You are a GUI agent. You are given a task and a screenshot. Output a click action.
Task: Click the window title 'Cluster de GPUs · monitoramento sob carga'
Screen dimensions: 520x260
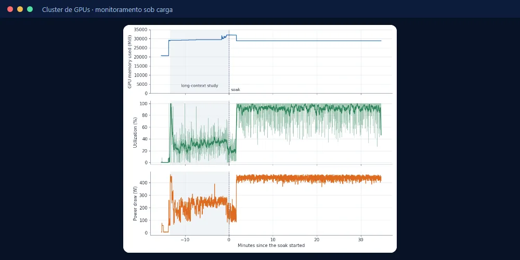(107, 9)
